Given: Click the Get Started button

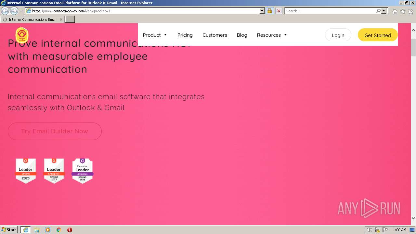Looking at the screenshot, I should pos(378,35).
